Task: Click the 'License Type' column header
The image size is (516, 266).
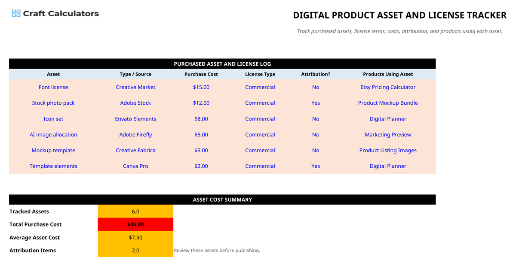Action: click(260, 74)
